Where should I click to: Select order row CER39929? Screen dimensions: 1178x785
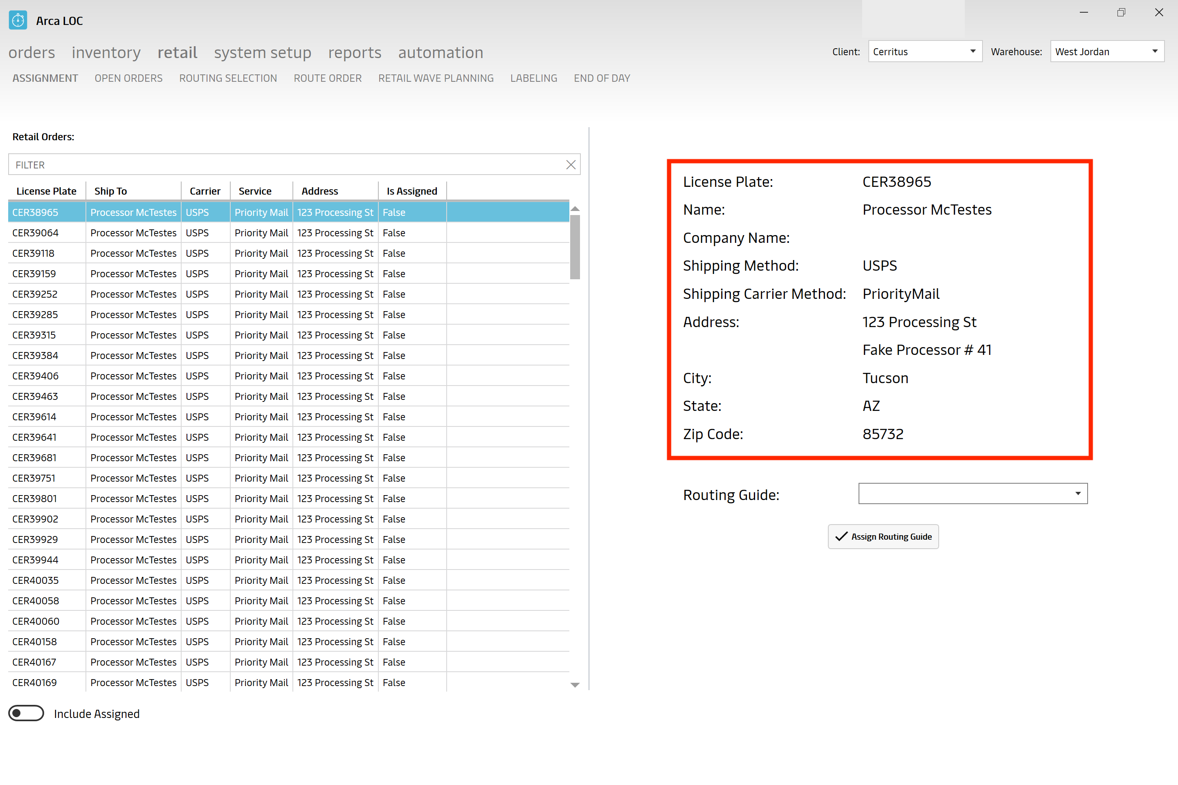(x=288, y=540)
